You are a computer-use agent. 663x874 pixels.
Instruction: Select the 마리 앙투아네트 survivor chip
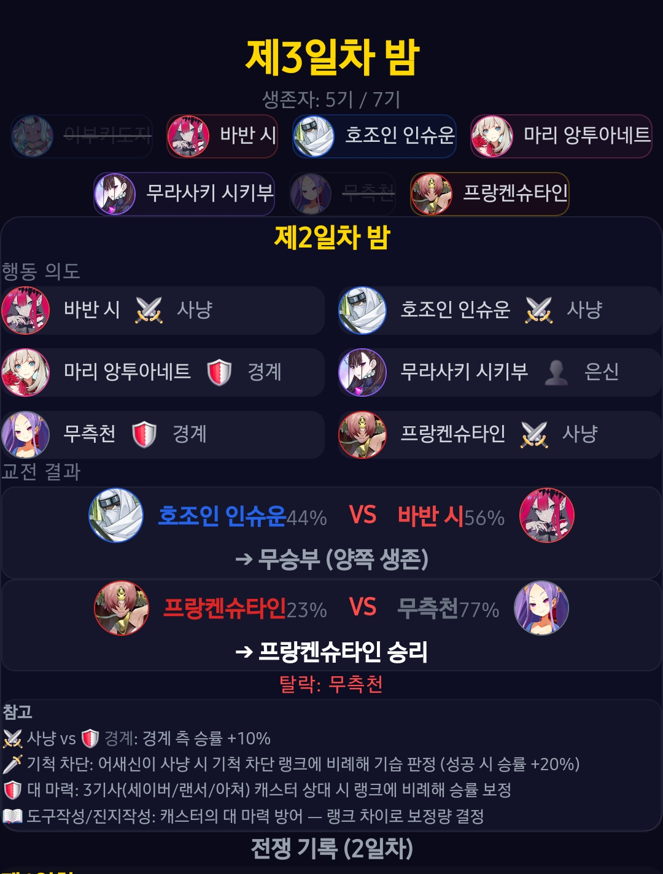[x=561, y=136]
